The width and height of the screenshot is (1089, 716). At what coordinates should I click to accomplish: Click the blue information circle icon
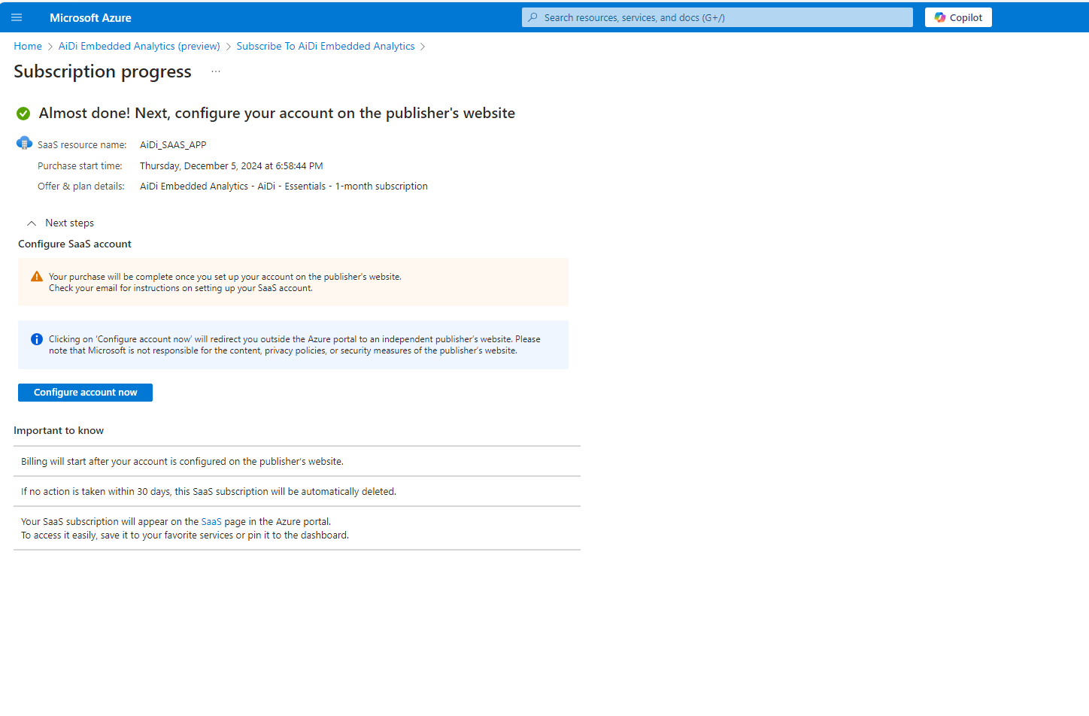pyautogui.click(x=37, y=339)
